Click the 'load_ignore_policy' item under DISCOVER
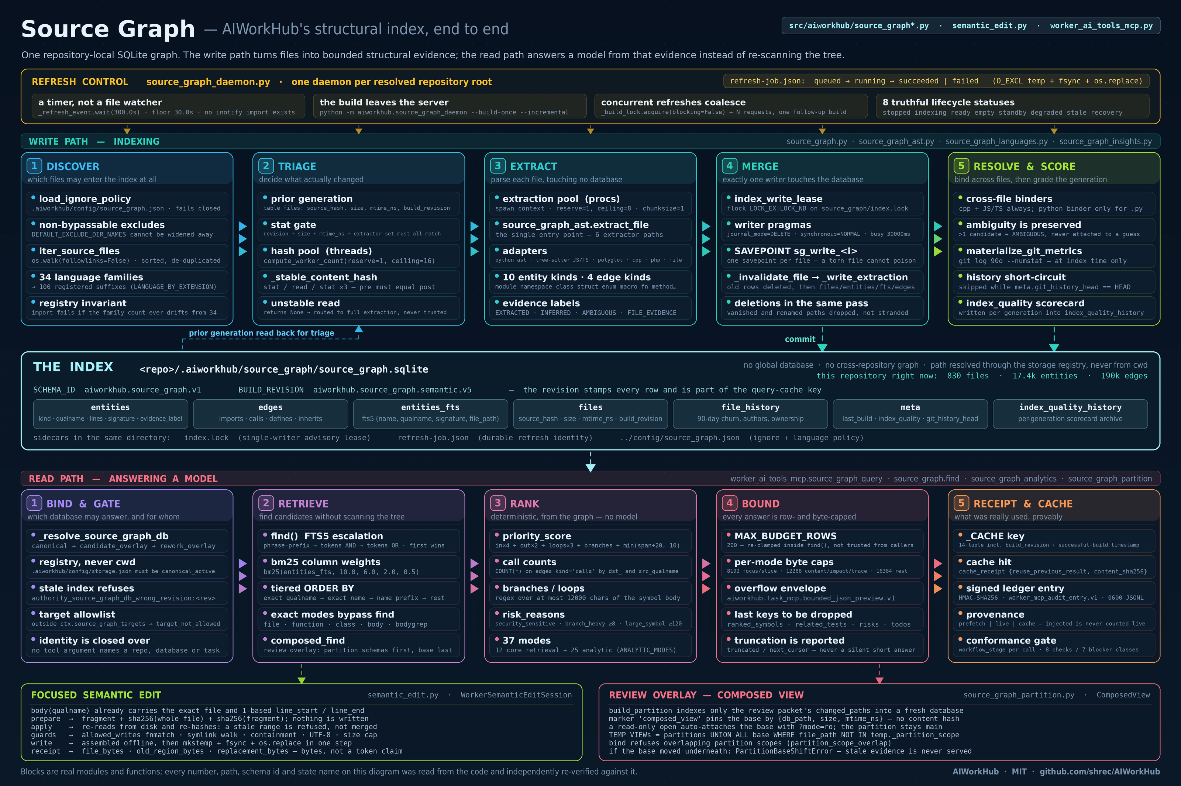 [x=127, y=203]
